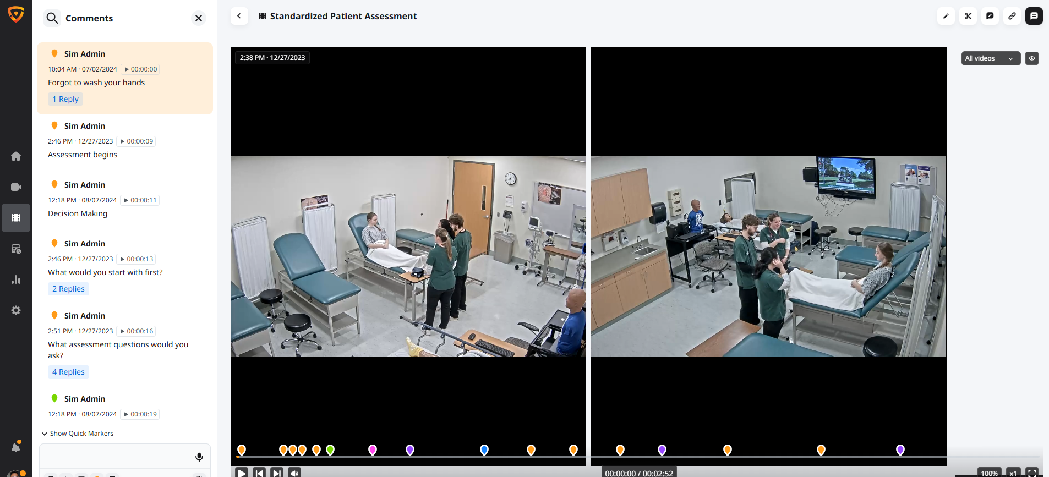Image resolution: width=1049 pixels, height=477 pixels.
Task: Toggle the eye visibility button beside All videos
Action: pos(1032,58)
